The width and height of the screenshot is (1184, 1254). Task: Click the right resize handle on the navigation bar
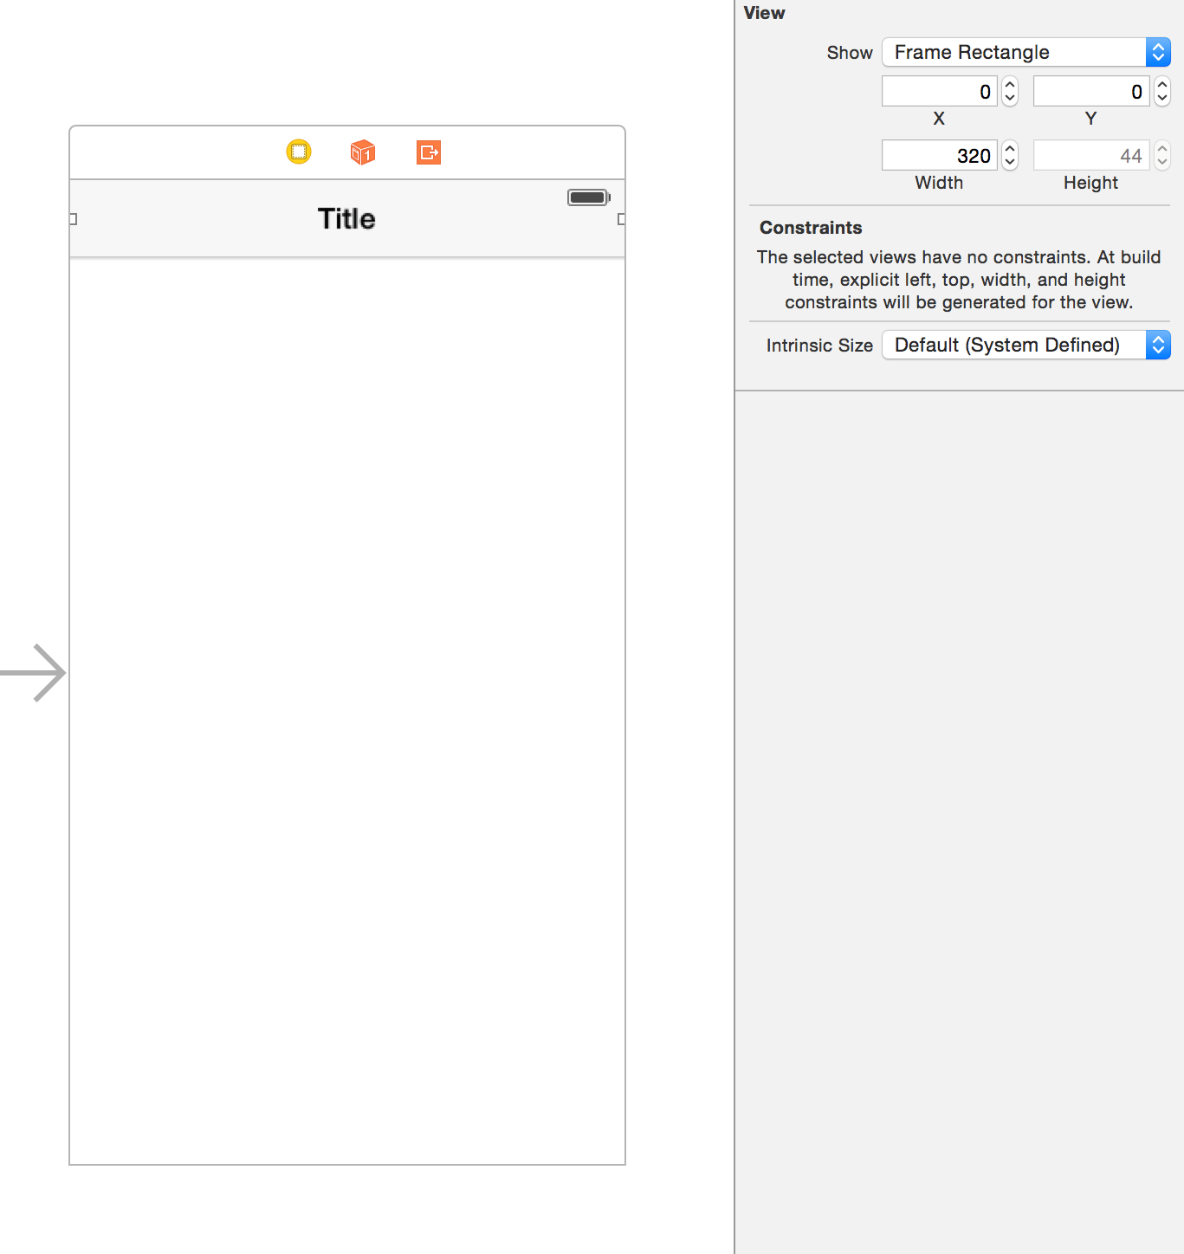620,219
